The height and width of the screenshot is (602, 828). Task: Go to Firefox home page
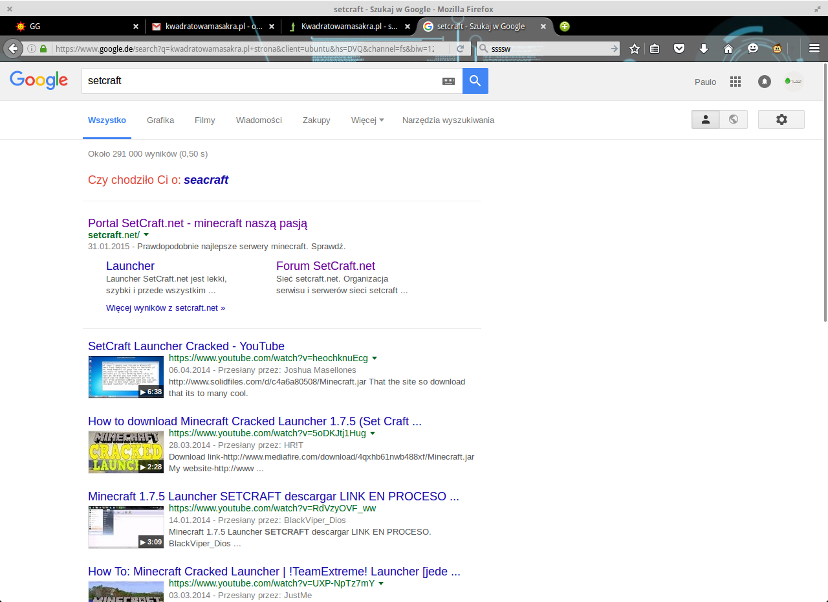[728, 49]
